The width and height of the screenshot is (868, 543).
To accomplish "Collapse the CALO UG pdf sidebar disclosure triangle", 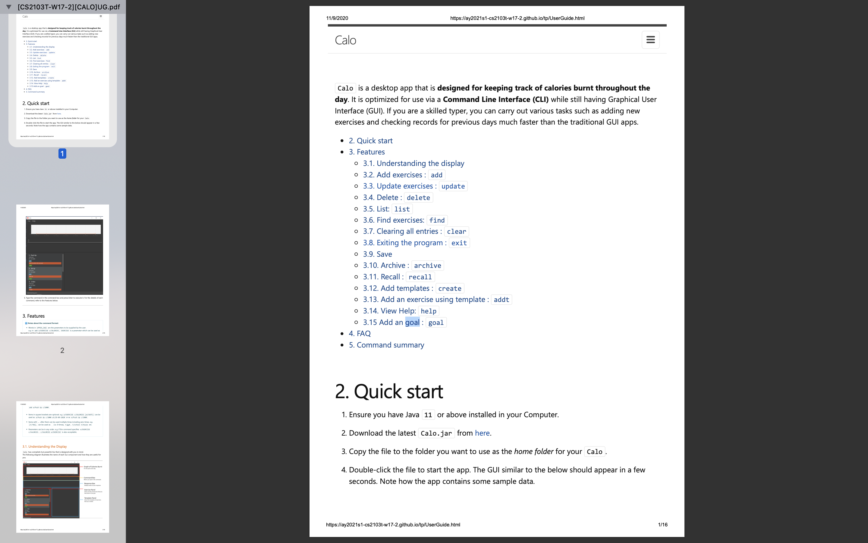I will coord(9,7).
